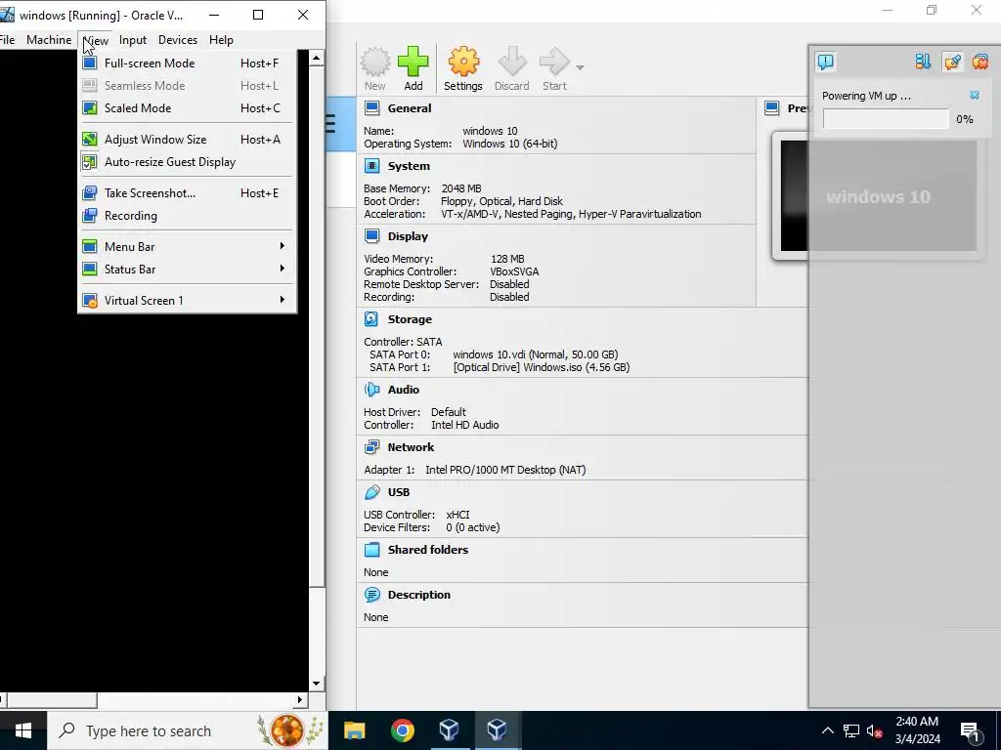Click the Storage section disk icon
This screenshot has width=1001, height=750.
point(371,319)
